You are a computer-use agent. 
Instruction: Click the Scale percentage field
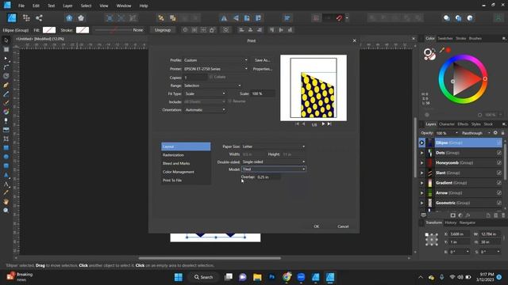click(x=263, y=93)
